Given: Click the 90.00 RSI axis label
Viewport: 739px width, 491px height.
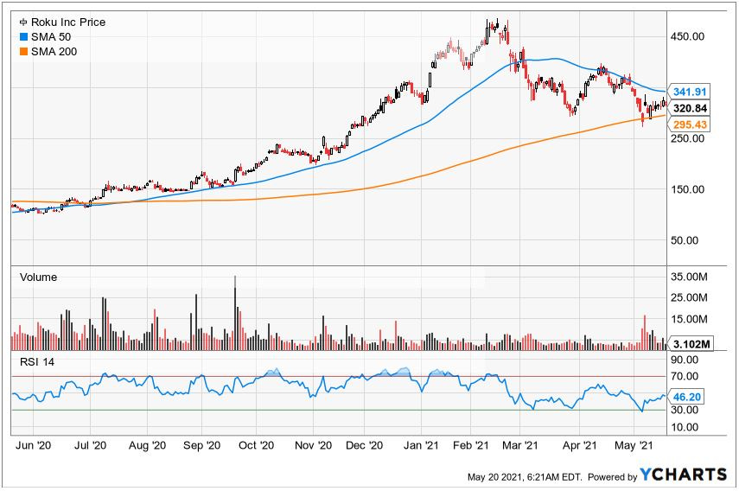Looking at the screenshot, I should pyautogui.click(x=685, y=360).
